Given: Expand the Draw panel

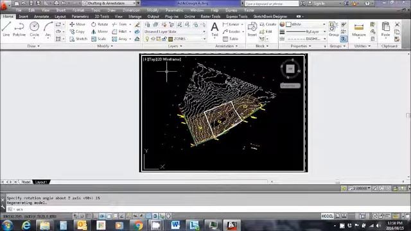Looking at the screenshot, I should (x=33, y=46).
